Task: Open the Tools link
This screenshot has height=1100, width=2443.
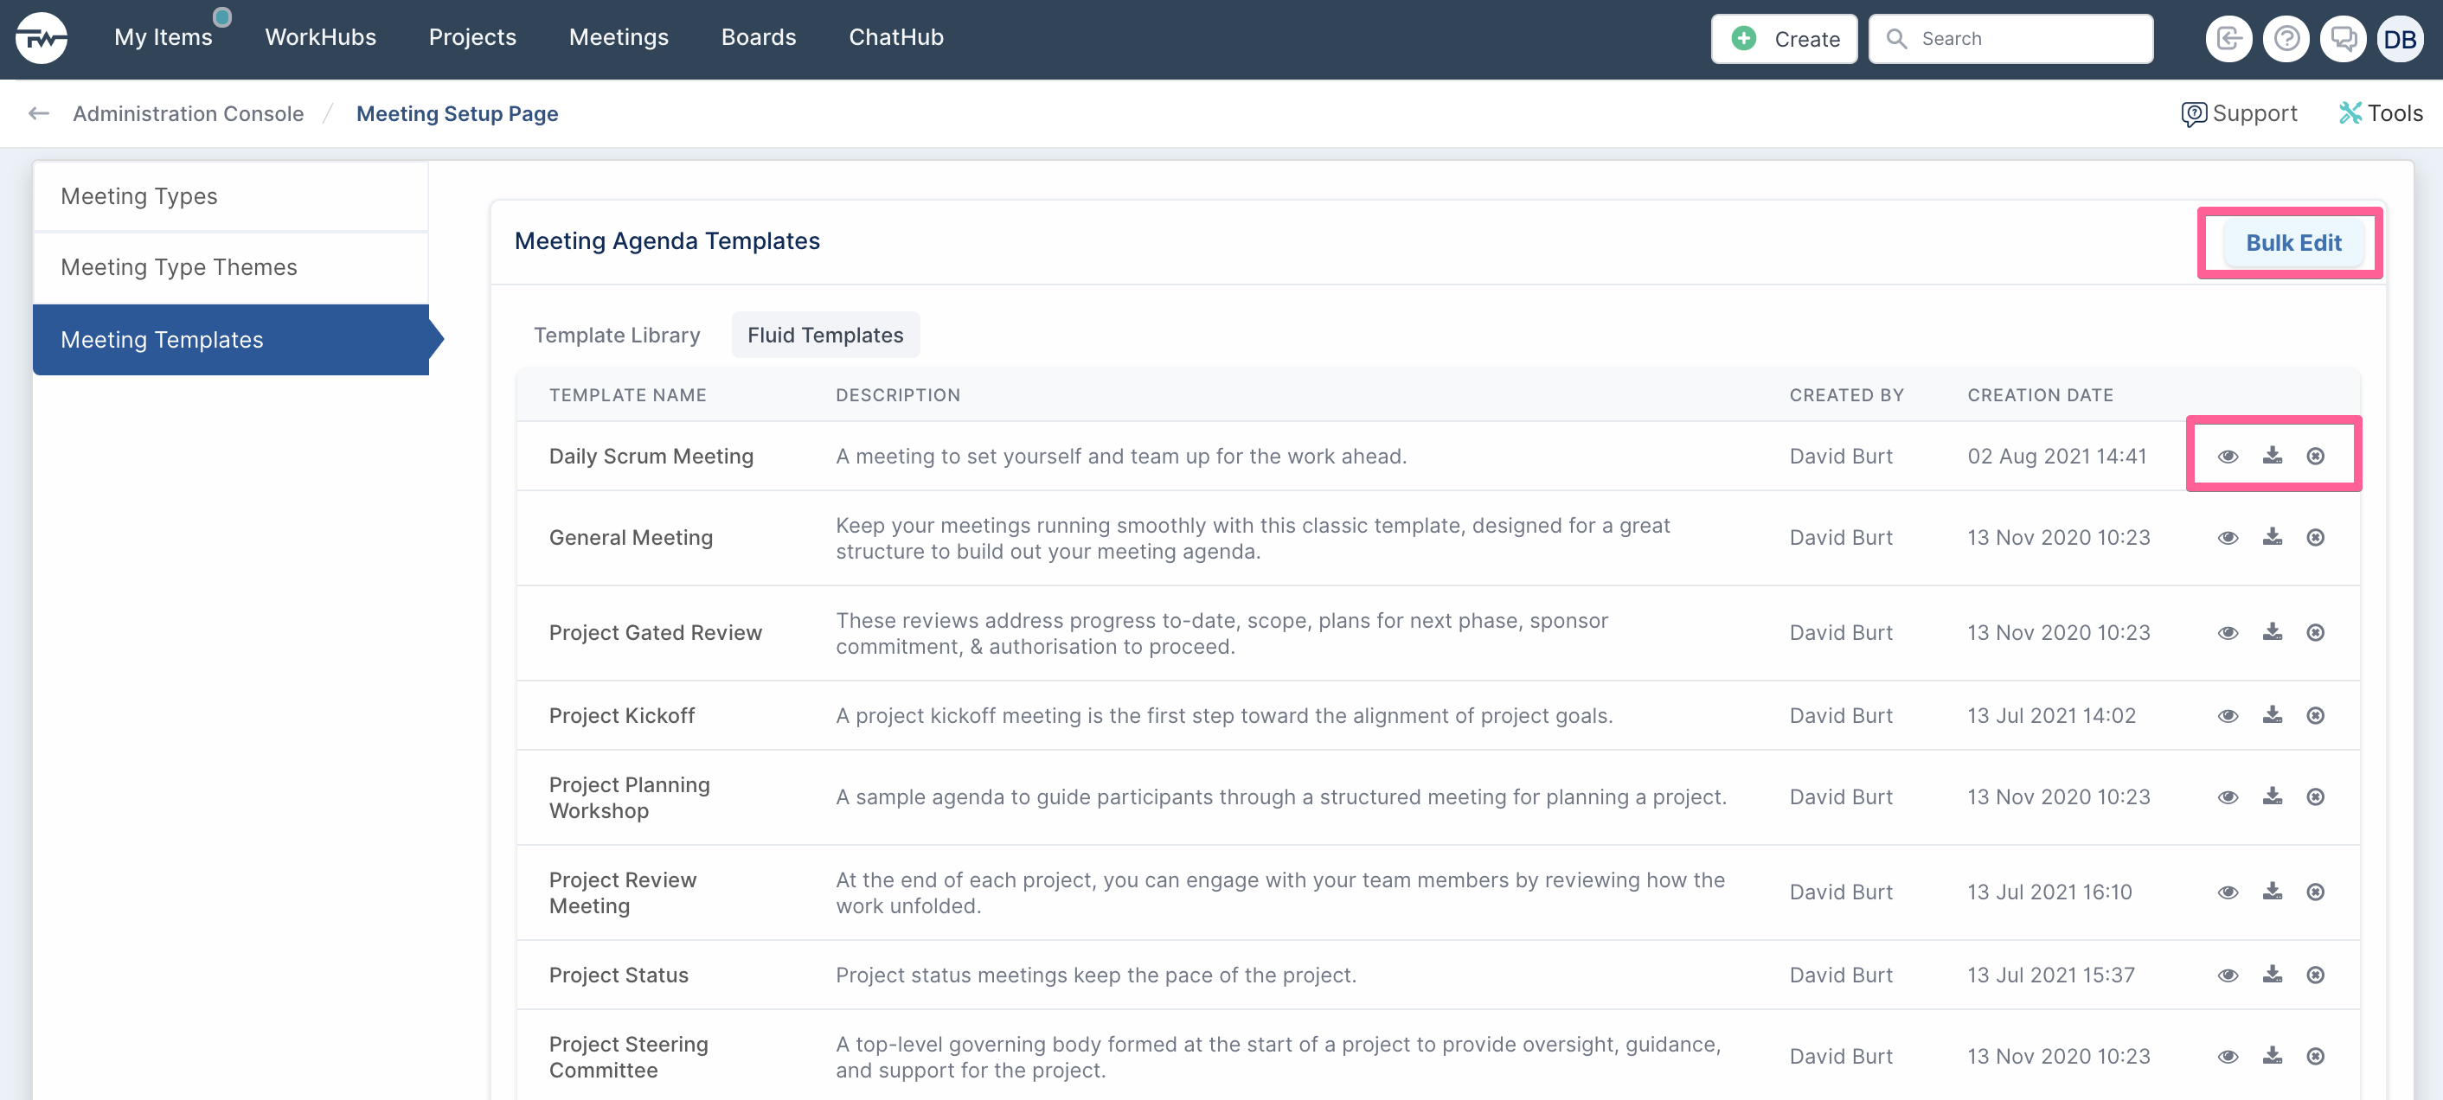Action: [x=2381, y=114]
